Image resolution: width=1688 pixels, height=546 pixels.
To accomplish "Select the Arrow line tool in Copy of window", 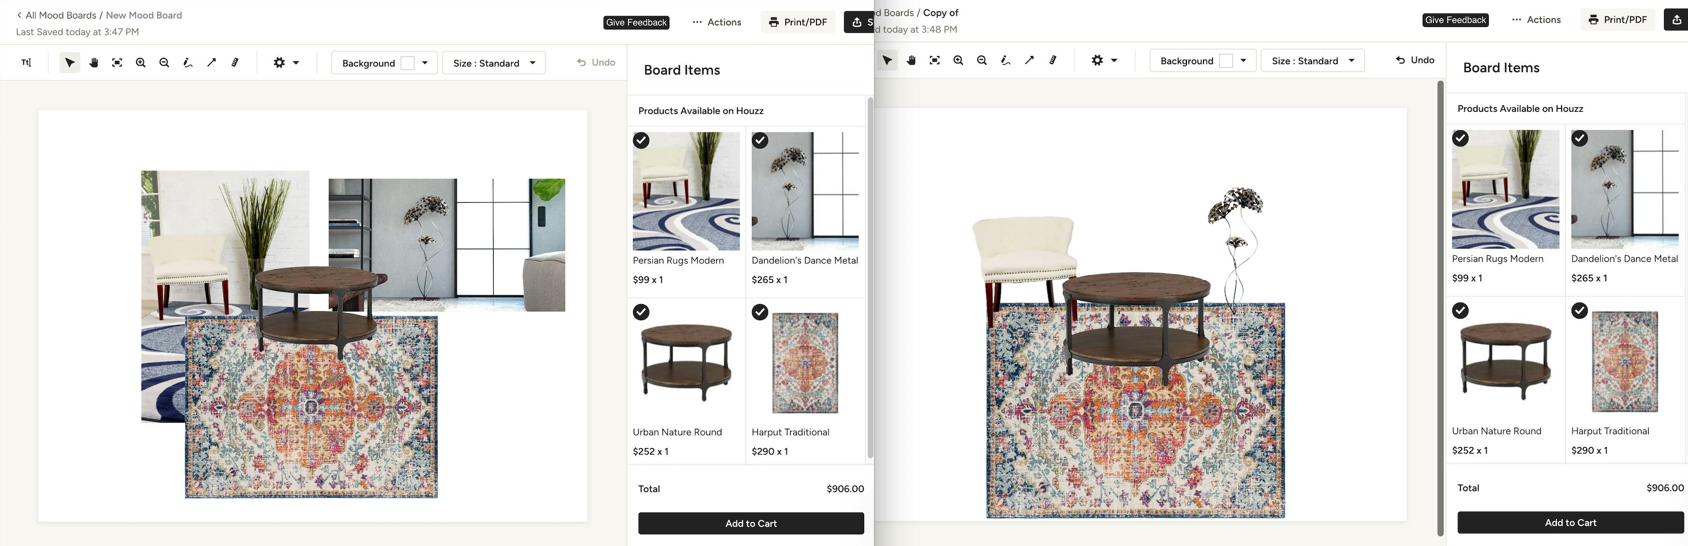I will pyautogui.click(x=1030, y=60).
